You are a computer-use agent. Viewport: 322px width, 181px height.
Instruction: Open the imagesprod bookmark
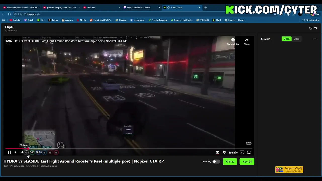[137, 20]
